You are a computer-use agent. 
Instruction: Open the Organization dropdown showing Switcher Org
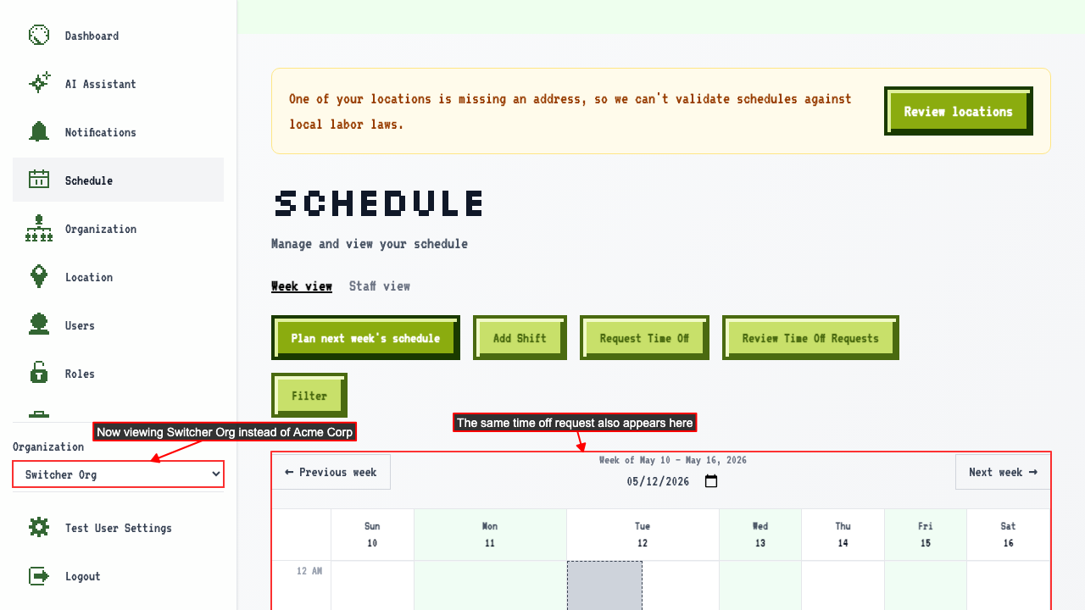pos(119,474)
